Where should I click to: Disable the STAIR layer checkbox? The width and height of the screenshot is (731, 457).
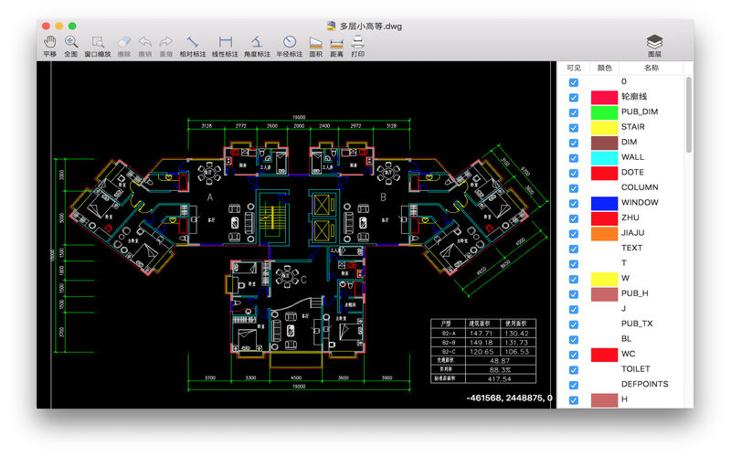[574, 128]
